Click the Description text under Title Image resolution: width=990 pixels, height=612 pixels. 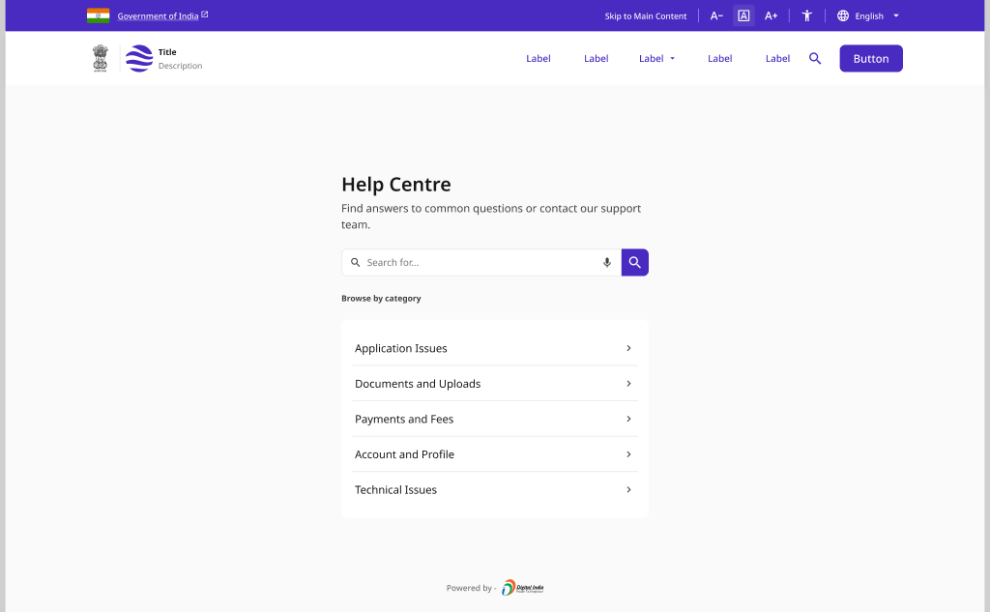pos(180,66)
